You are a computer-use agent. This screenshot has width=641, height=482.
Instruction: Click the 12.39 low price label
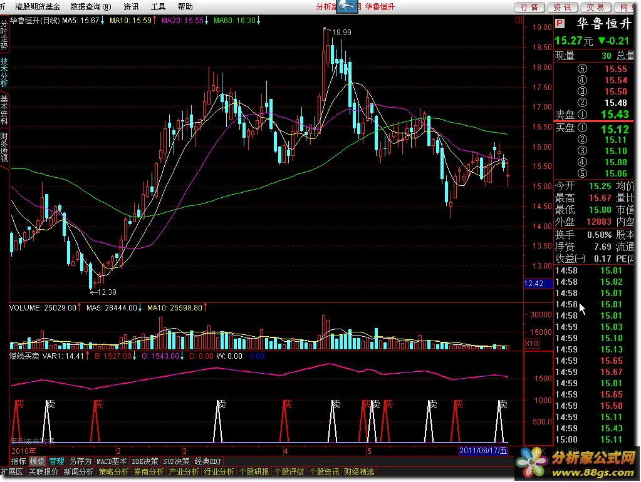tap(107, 292)
